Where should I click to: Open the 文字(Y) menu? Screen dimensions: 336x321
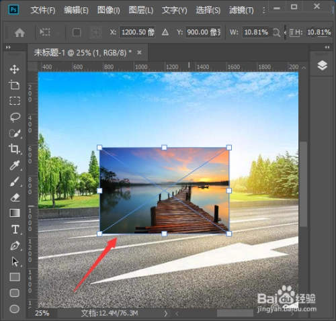click(x=175, y=10)
